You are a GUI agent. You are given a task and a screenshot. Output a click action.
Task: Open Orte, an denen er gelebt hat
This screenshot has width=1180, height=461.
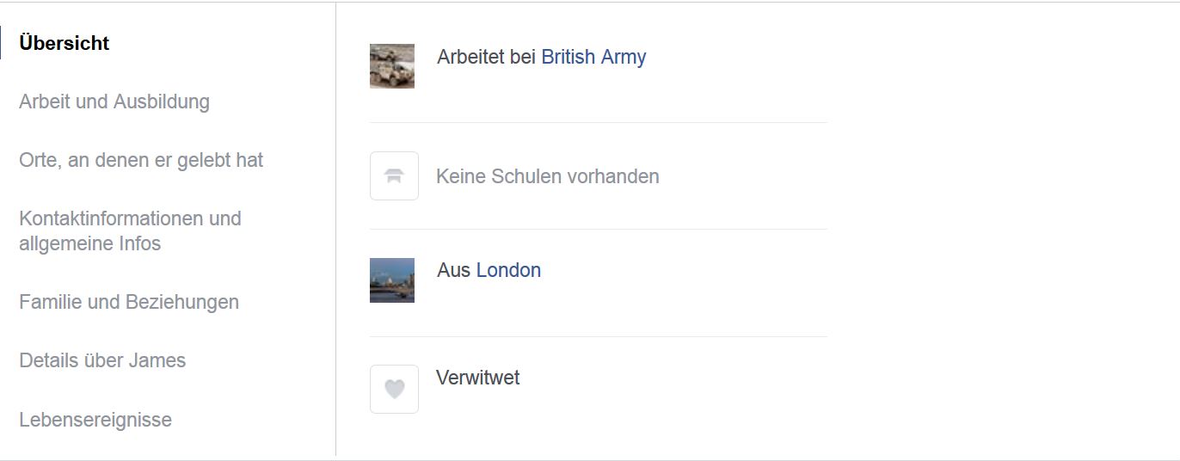141,160
